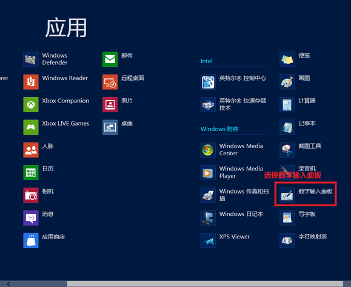
Task: Open the 日历 calendar icon
Action: pos(31,172)
